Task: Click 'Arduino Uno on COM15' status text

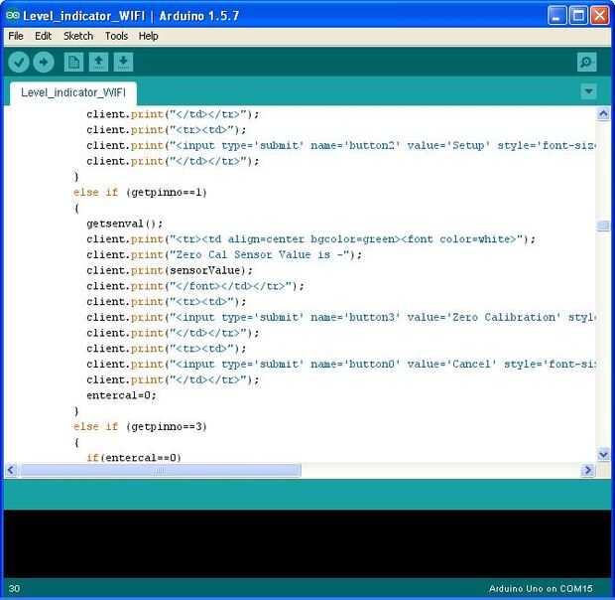Action: 541,589
